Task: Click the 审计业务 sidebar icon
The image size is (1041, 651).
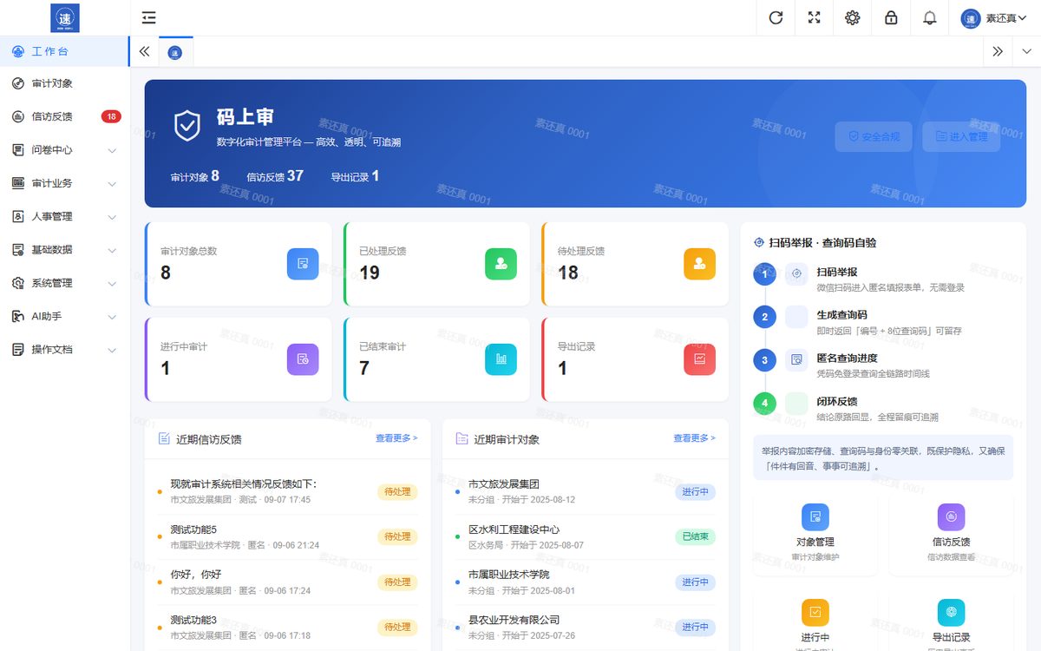Action: click(x=17, y=183)
